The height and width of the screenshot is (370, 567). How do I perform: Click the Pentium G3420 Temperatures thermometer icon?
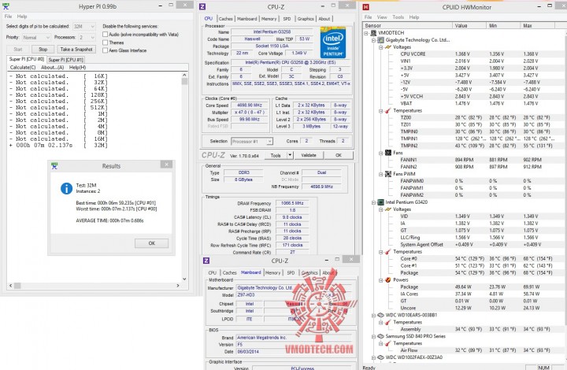[x=388, y=251]
